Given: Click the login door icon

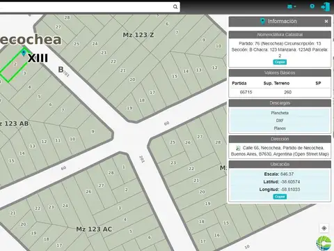Looking at the screenshot, I should [x=326, y=7].
